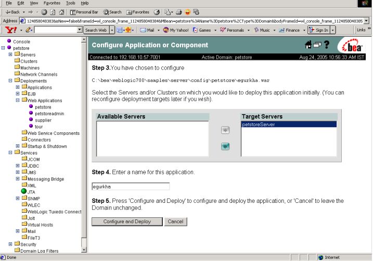
Task: Click the Stop loading icon
Action: [x=44, y=12]
